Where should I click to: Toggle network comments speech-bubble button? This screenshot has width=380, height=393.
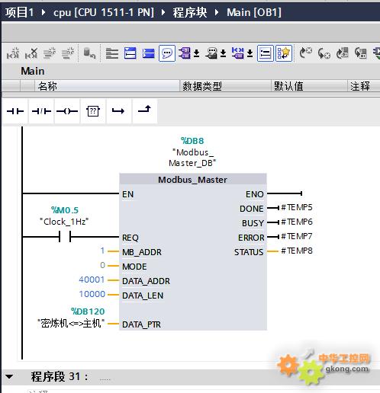[167, 53]
